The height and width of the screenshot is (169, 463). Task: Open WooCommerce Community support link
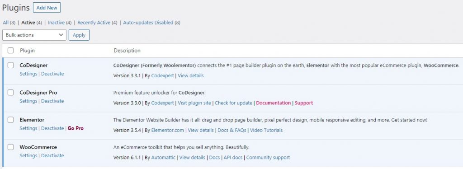[268, 158]
